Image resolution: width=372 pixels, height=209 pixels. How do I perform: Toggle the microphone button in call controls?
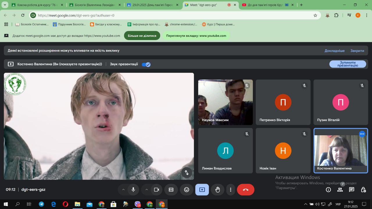coord(133,190)
